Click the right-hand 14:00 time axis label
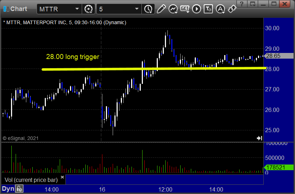Viewport: 295px width, 194px height. (216, 189)
